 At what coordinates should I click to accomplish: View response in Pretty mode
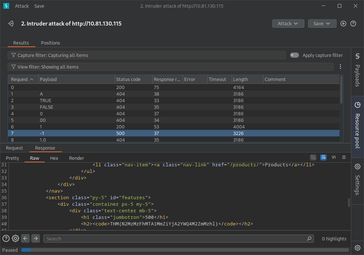click(x=12, y=158)
